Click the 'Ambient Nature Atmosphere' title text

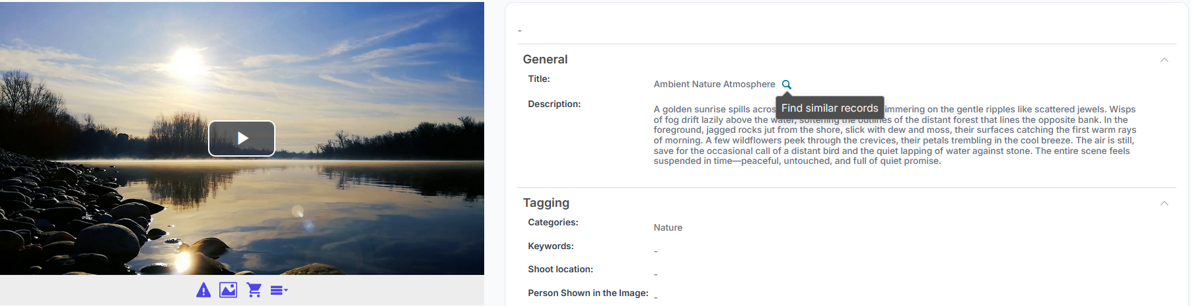pos(714,85)
